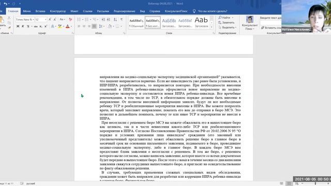Open the paragraph shading color button
The width and height of the screenshot is (331, 186).
pos(110,26)
